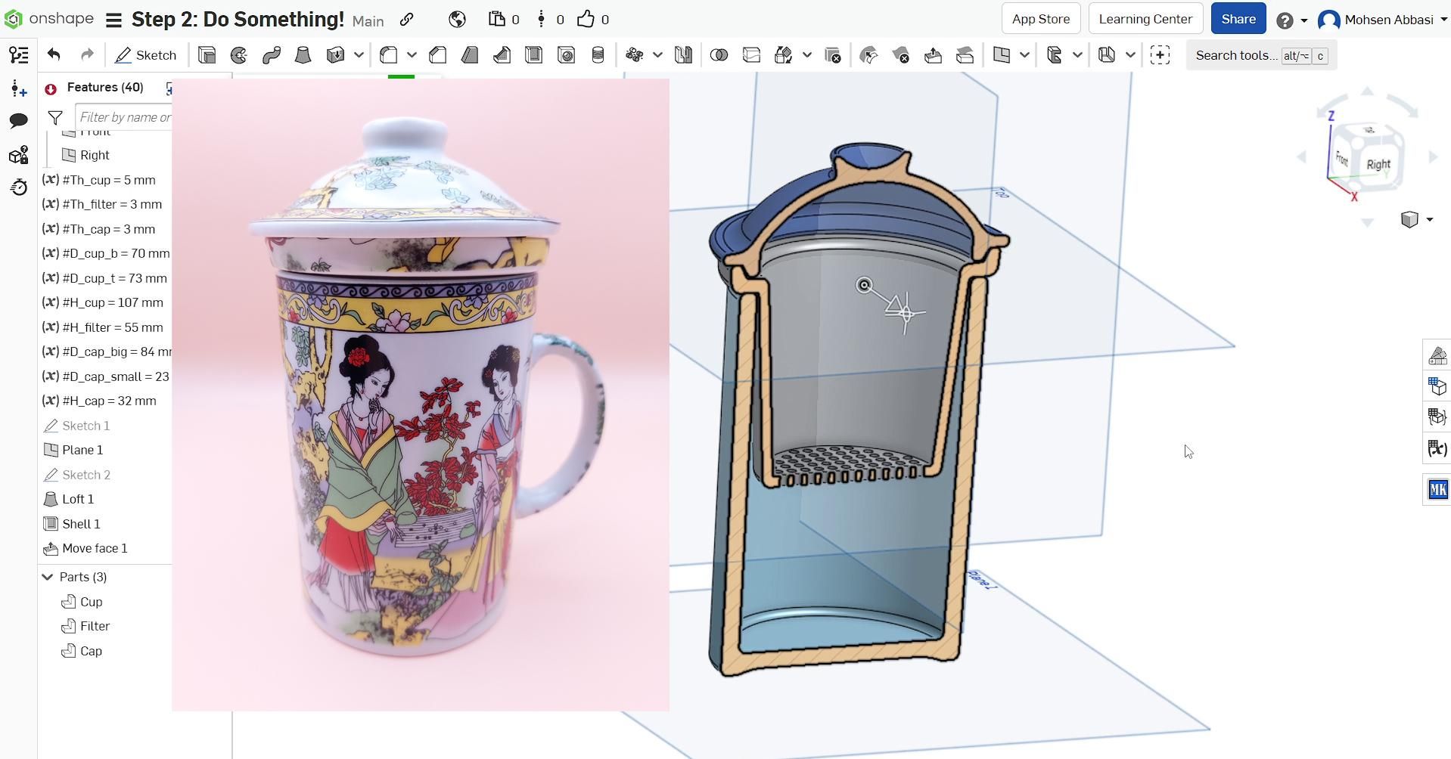Open the hamburger document menu
Viewport: 1451px width, 759px height.
112,20
